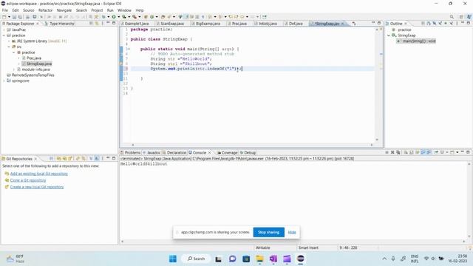The width and height of the screenshot is (473, 266).
Task: Toggle Hide Fields in Outline toolbar
Action: 435,23
